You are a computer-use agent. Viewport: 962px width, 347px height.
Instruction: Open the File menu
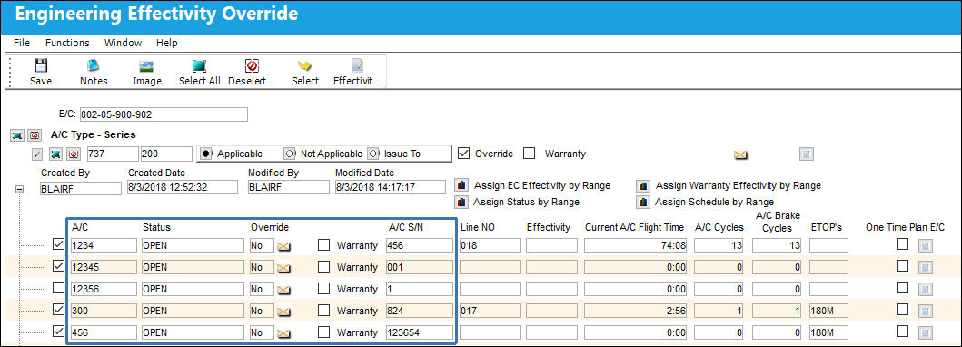click(22, 43)
